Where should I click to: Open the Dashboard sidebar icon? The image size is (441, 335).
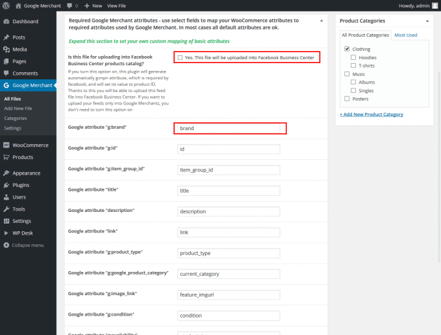6,21
